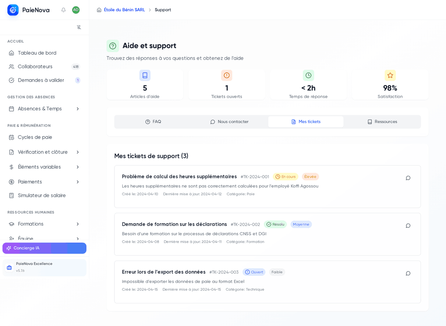This screenshot has width=446, height=326.
Task: Expand Éléments variables submenu
Action: (45, 167)
